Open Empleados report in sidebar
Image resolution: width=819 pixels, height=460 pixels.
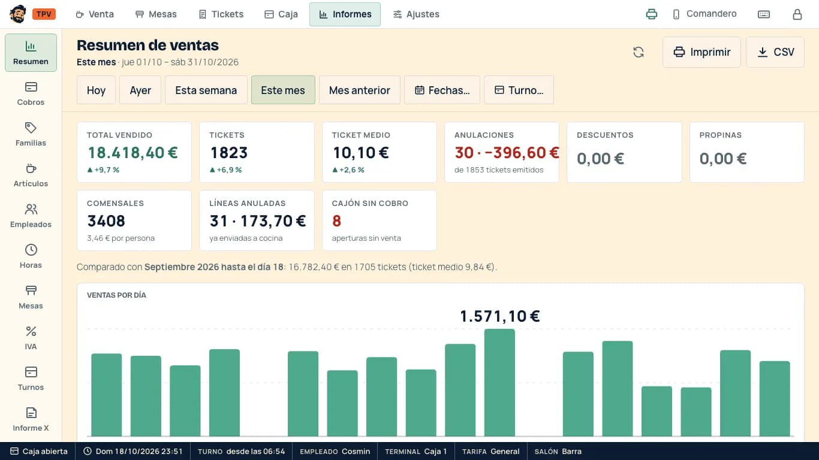31,216
